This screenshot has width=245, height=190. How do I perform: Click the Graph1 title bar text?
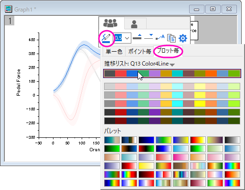[25, 10]
